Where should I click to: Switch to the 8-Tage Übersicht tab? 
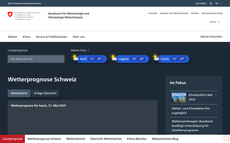(x=45, y=93)
